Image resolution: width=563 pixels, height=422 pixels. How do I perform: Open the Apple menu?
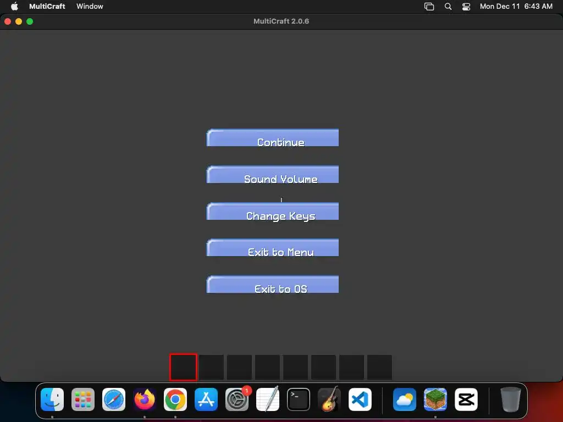tap(14, 6)
